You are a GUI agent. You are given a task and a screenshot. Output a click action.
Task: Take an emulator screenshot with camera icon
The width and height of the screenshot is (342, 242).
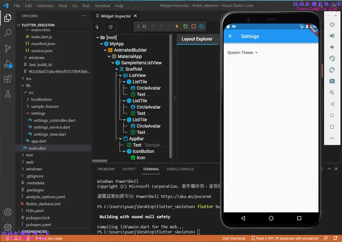coord(332,81)
